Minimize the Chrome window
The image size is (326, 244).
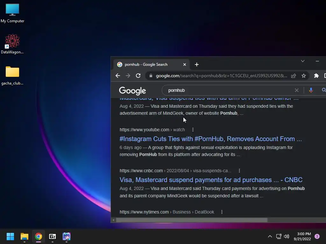tap(317, 61)
